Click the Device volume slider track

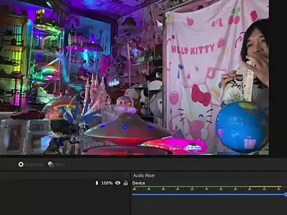click(209, 195)
